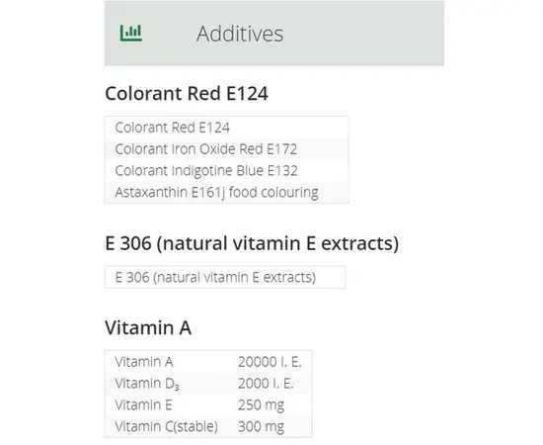The image size is (543, 445).
Task: Select the Colorant Iron Oxide Red E172 row
Action: (x=227, y=148)
